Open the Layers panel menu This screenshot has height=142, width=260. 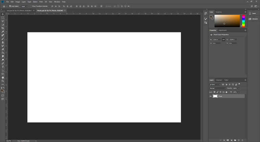245,80
